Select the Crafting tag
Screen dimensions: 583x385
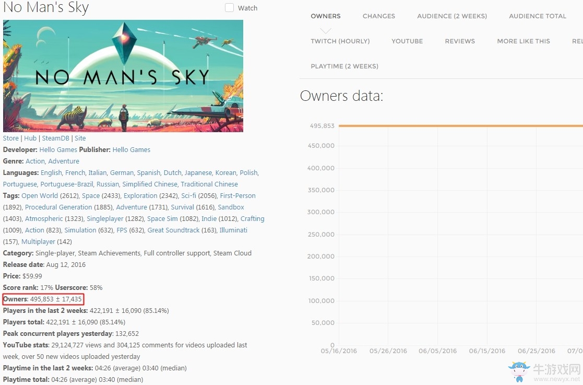pyautogui.click(x=253, y=219)
